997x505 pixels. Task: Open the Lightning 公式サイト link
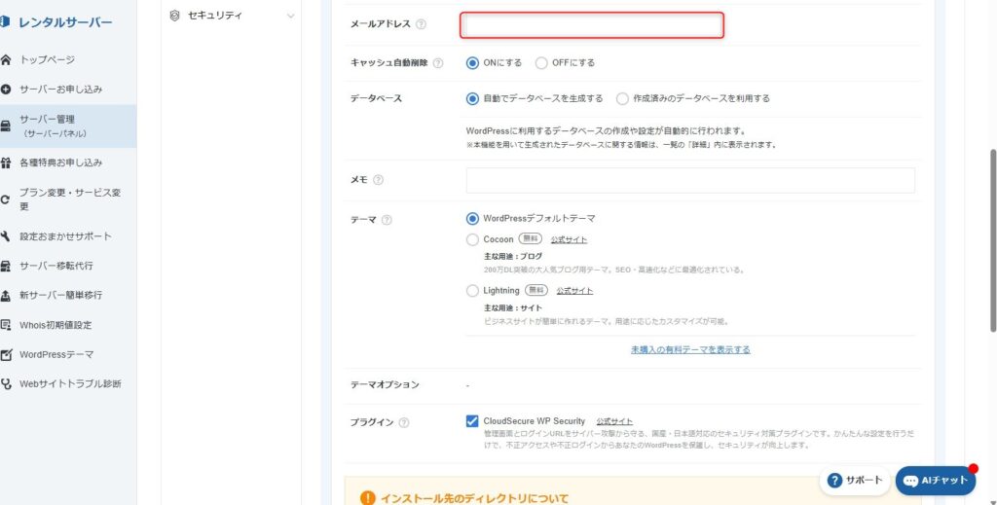(574, 290)
